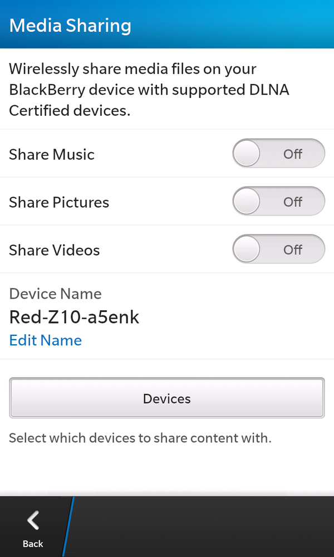
Task: Tap the Off label on the Share Videos switch
Action: point(293,250)
